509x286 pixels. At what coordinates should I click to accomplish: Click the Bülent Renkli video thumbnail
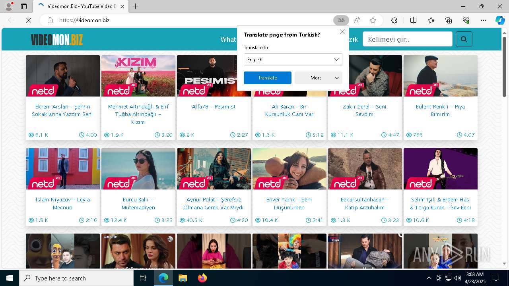441,76
